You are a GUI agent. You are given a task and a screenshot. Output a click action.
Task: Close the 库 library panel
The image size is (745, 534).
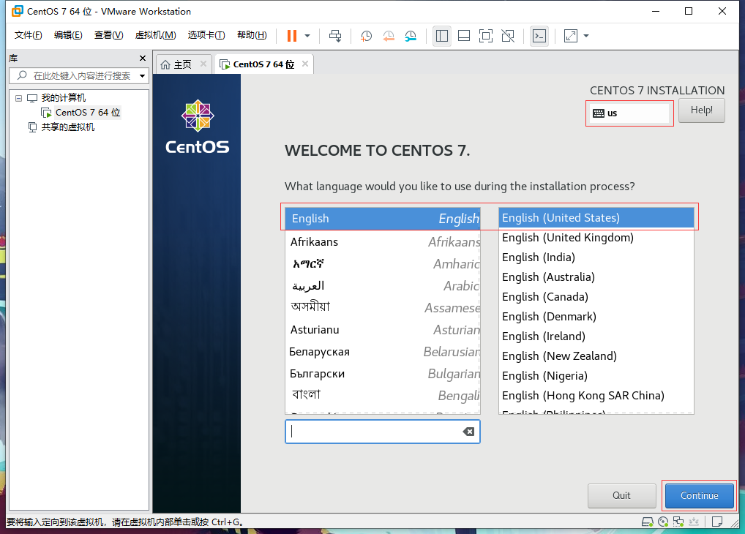point(142,58)
